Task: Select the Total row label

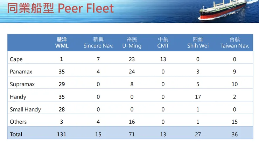Action: coord(16,134)
